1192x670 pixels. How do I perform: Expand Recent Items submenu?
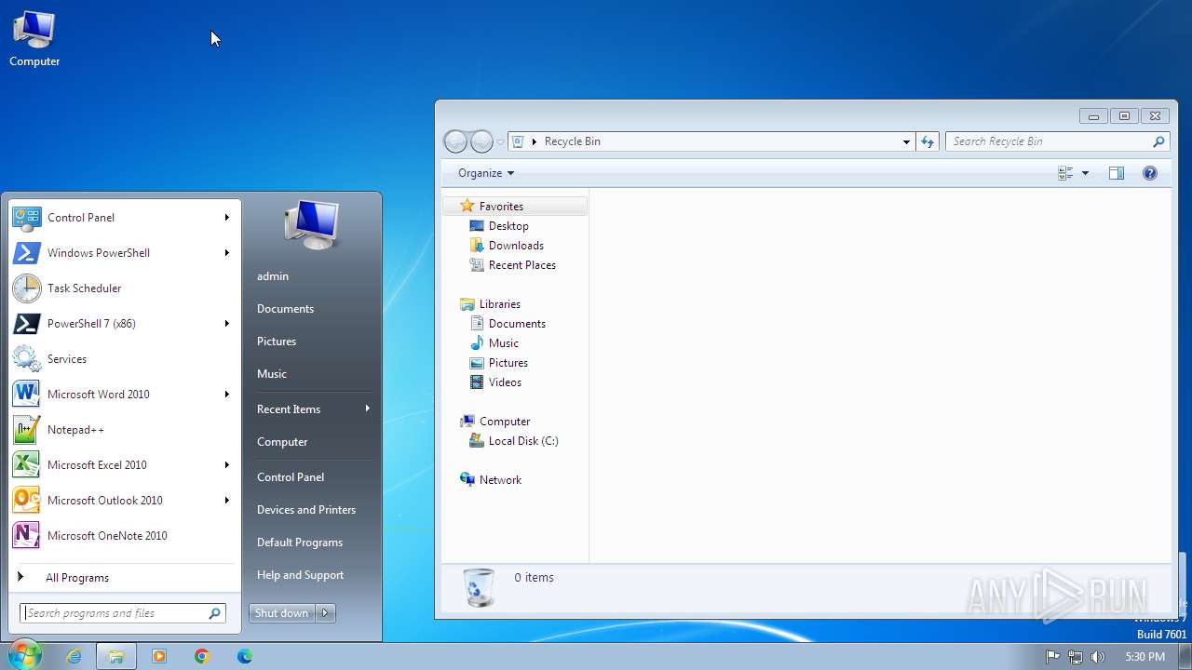pos(311,409)
